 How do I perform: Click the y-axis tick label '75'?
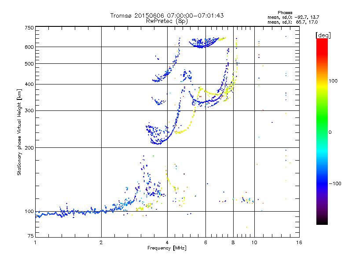pyautogui.click(x=31, y=236)
